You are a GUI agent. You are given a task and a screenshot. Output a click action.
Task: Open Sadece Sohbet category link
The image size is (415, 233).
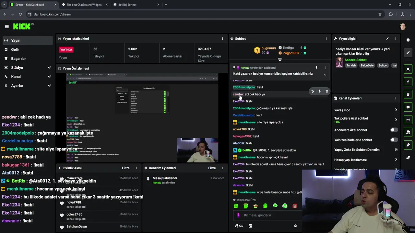tap(356, 60)
